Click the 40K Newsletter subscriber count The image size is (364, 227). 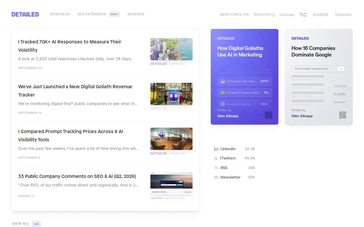252,177
